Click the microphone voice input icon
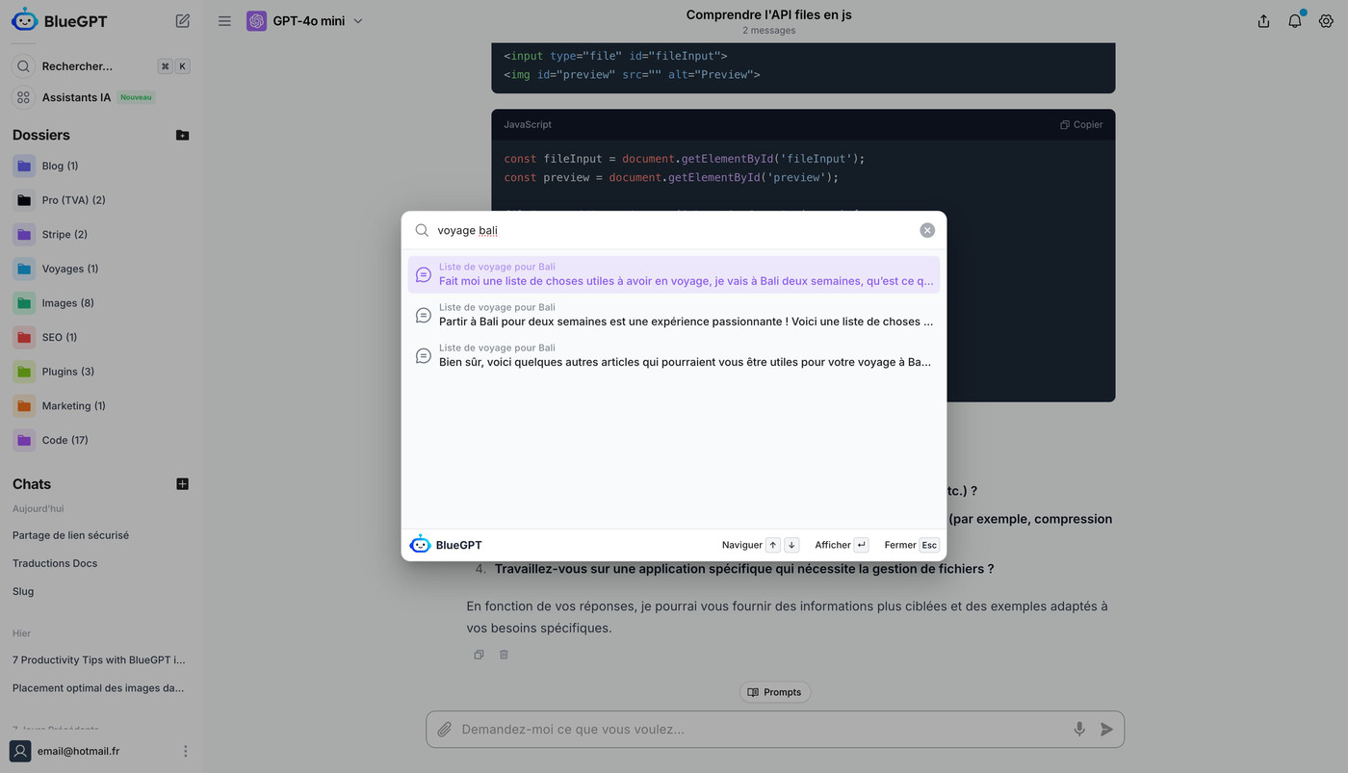 point(1079,730)
